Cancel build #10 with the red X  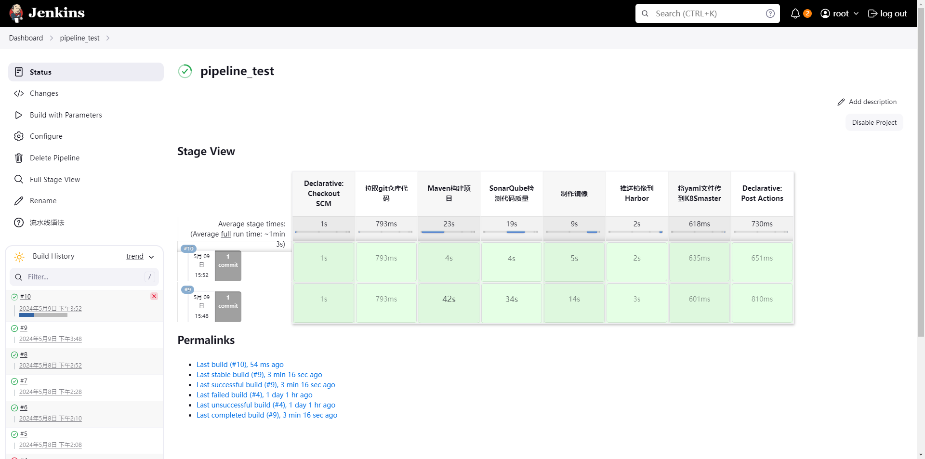[154, 296]
